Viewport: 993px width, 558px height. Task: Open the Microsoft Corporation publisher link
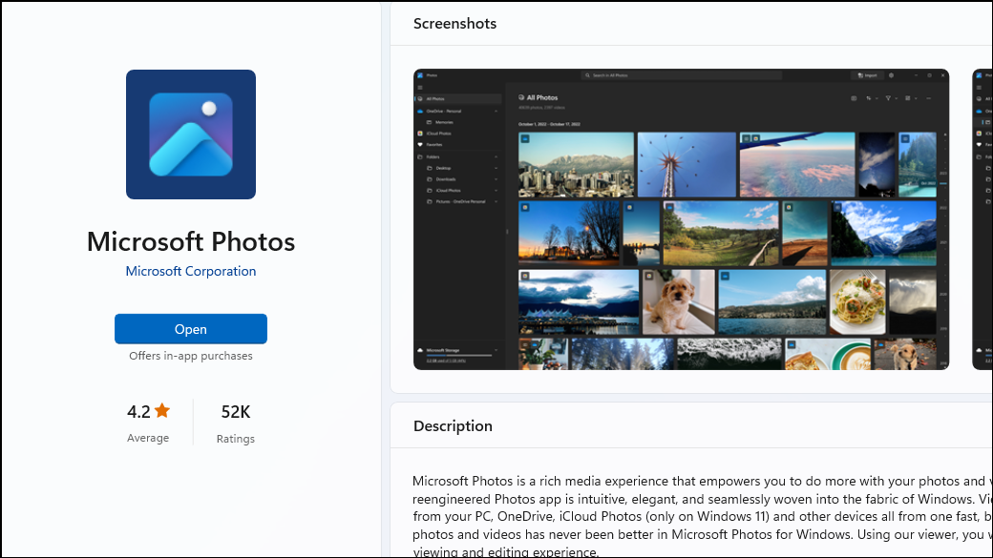pyautogui.click(x=191, y=272)
